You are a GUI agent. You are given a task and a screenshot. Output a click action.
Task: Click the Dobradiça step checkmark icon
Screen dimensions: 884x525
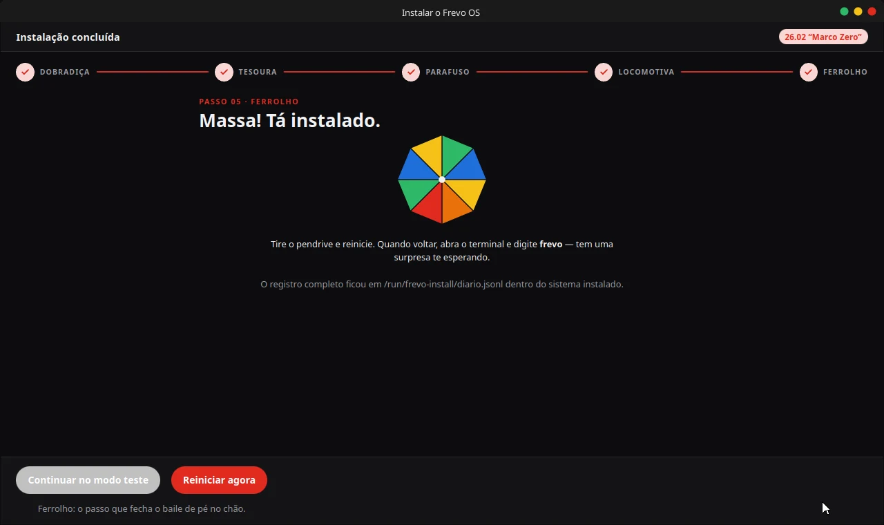(x=26, y=72)
